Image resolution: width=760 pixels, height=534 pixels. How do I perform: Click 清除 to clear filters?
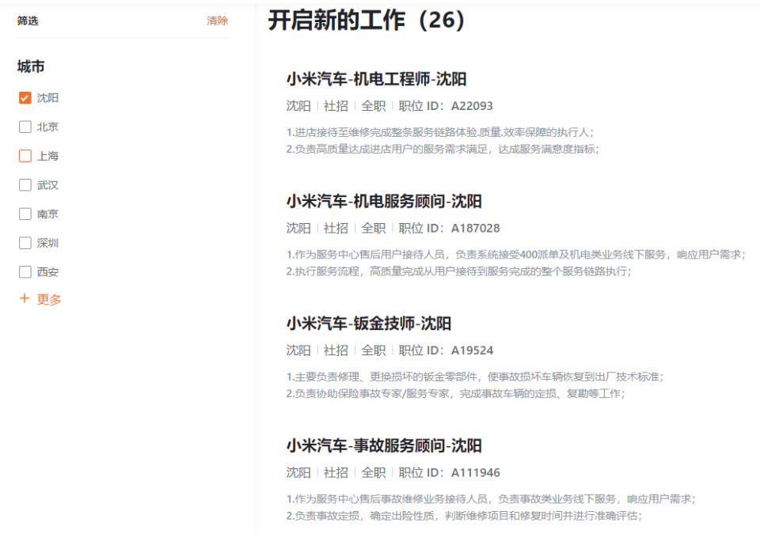217,21
